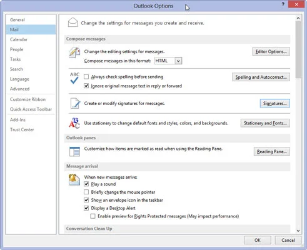Click the stationery ABC fonts icon
307x250 pixels.
(x=74, y=123)
